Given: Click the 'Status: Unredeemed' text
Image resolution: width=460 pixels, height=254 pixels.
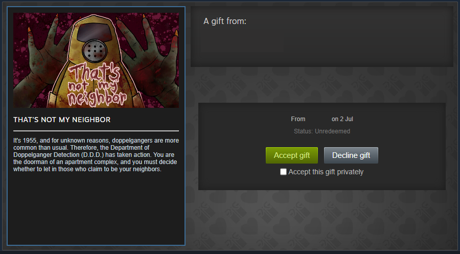Looking at the screenshot, I should (x=322, y=131).
